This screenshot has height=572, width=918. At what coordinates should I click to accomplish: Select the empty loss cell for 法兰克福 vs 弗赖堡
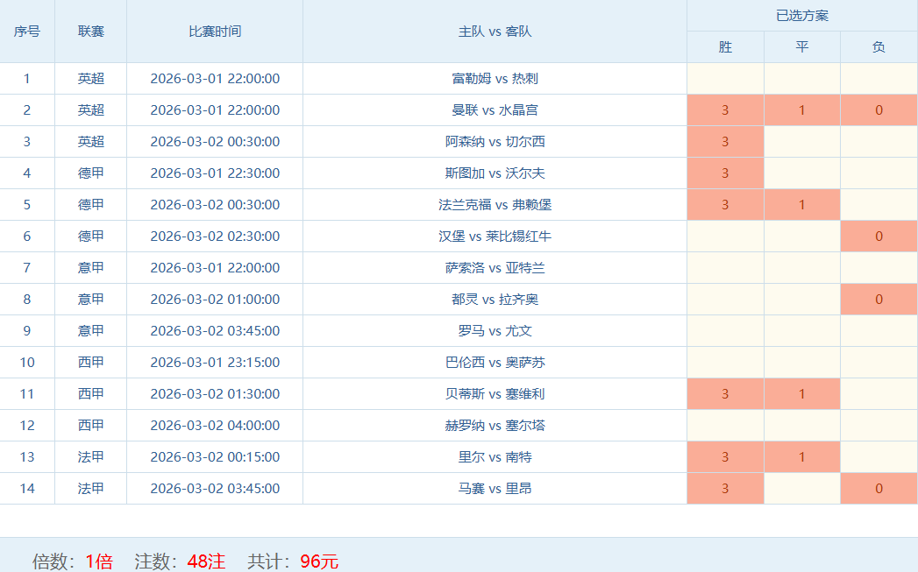(x=879, y=205)
